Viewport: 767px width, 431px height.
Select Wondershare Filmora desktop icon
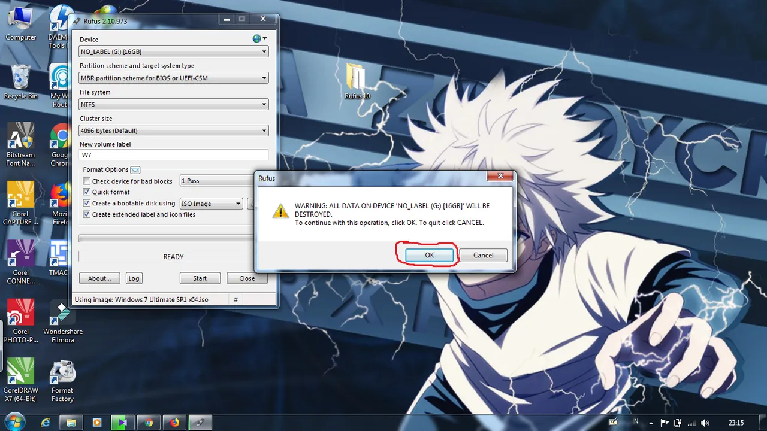62,321
